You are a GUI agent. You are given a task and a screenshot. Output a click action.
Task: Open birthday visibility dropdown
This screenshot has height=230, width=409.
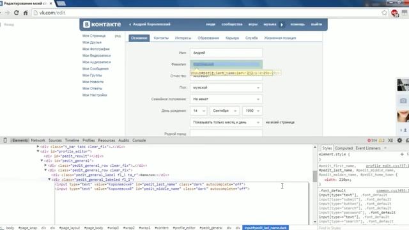click(x=226, y=122)
